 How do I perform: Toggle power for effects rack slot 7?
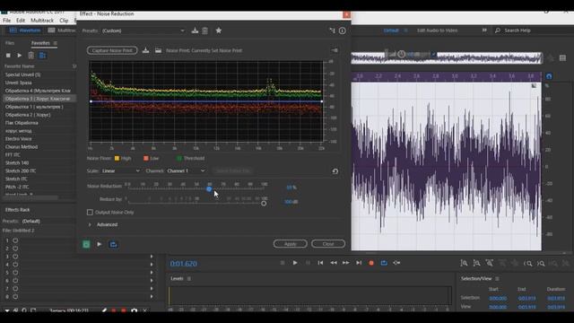(x=15, y=289)
